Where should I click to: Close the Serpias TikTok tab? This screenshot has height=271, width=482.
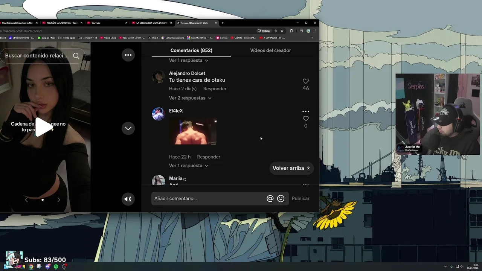pos(216,23)
